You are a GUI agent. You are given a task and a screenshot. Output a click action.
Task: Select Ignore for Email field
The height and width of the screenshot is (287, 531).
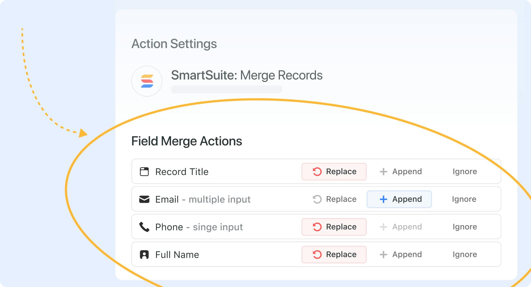[x=464, y=199]
